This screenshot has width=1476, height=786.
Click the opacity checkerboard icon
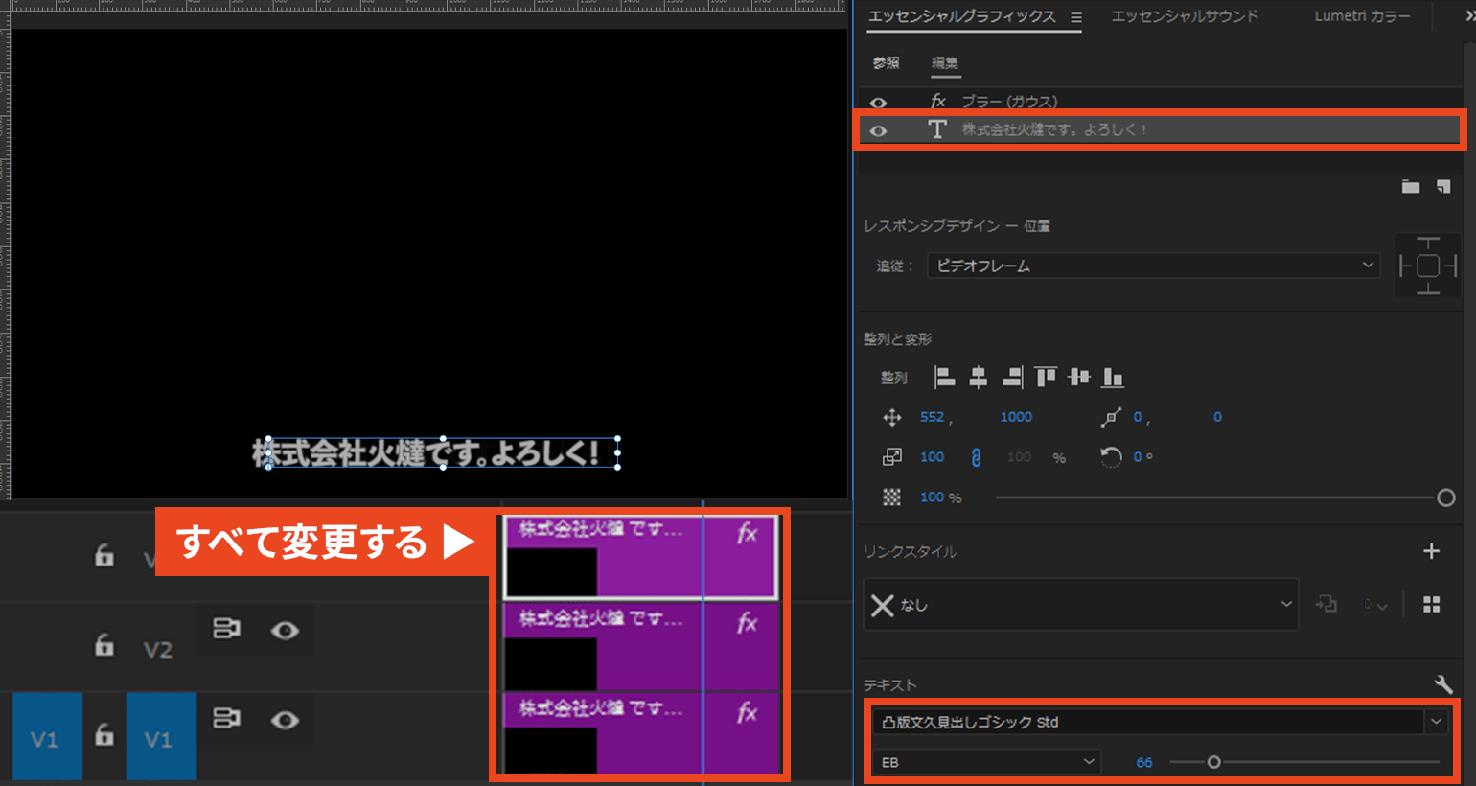892,497
